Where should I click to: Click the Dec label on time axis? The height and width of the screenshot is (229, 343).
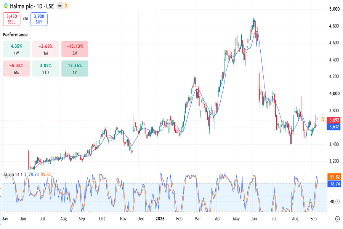click(141, 219)
